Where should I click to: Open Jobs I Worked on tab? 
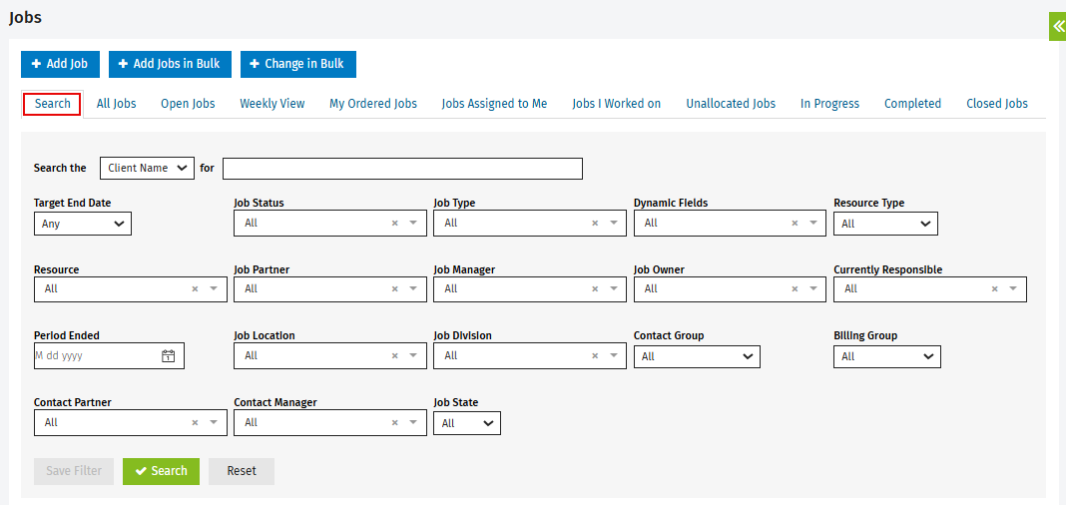click(617, 104)
